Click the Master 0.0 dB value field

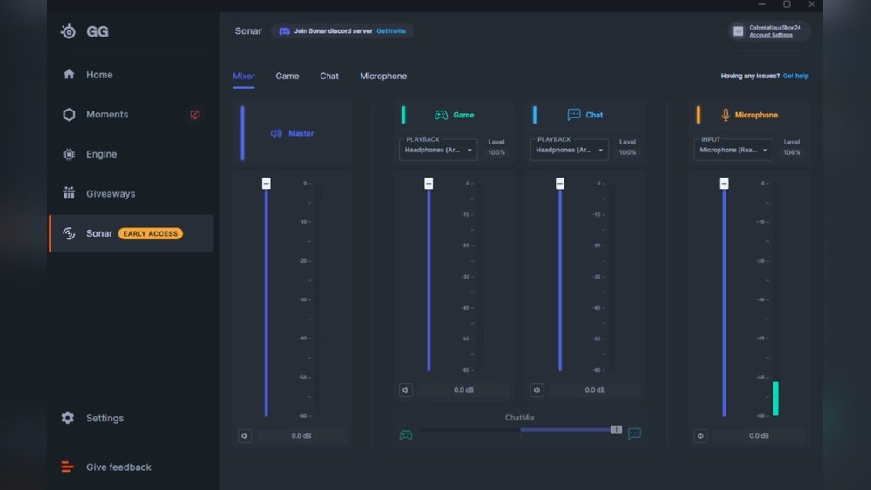point(301,436)
